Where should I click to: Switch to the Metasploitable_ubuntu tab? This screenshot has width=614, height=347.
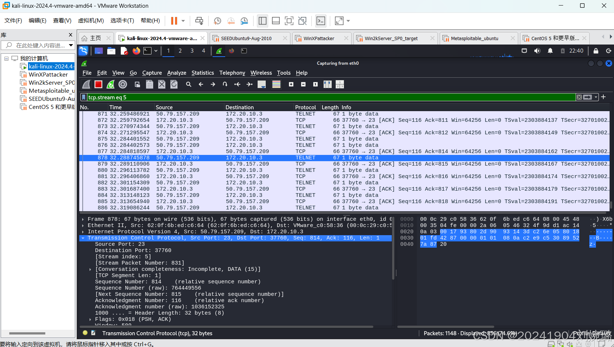click(x=474, y=38)
